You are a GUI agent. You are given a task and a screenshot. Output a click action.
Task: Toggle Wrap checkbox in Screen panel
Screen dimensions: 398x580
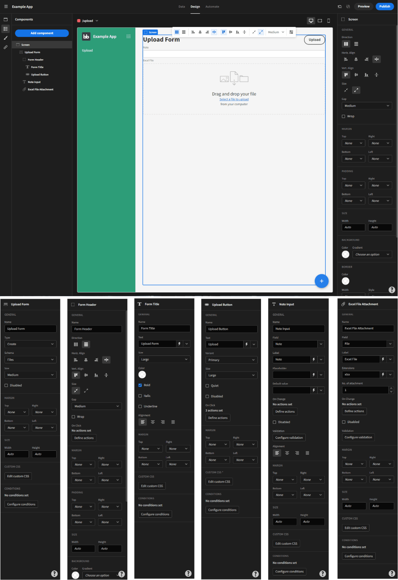tap(343, 116)
